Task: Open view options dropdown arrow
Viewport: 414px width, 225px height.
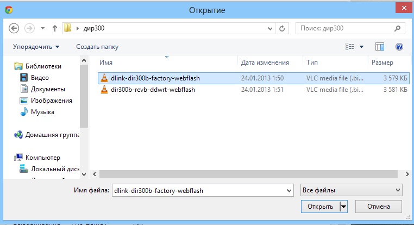Action: tap(361, 47)
